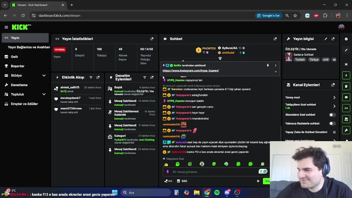Unpin the BotRix pinned message
352x198 pixels.
tap(268, 65)
